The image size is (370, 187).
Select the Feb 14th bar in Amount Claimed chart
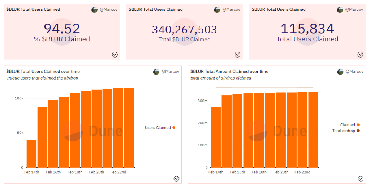click(216, 137)
